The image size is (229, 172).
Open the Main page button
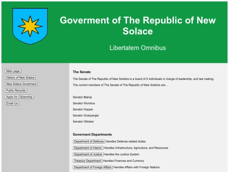point(13,71)
